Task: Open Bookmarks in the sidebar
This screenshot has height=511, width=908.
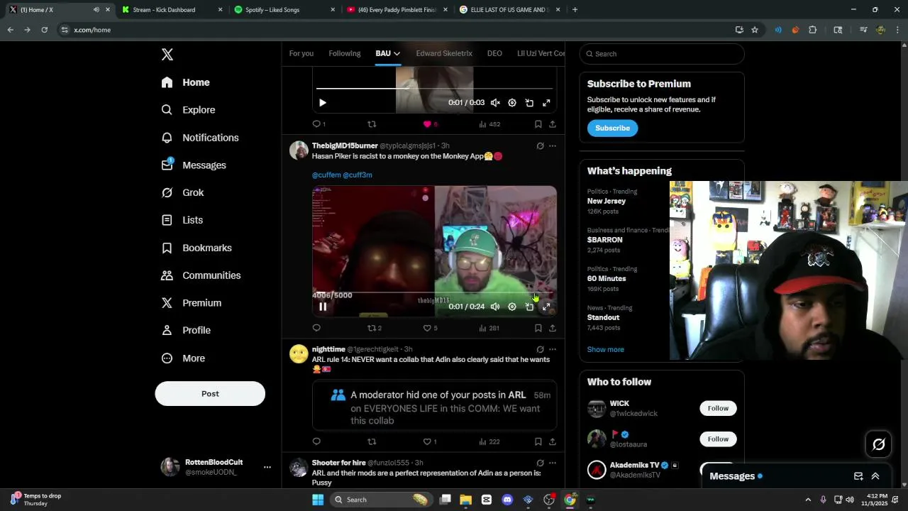Action: (x=196, y=248)
